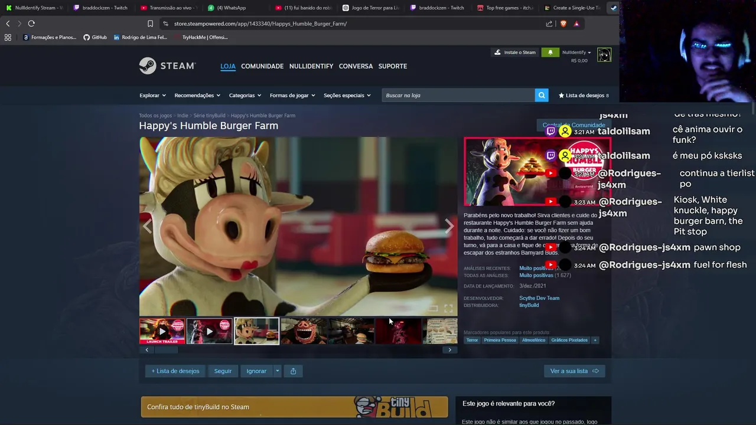Select the LOJA menu item
The height and width of the screenshot is (425, 756).
click(x=228, y=66)
